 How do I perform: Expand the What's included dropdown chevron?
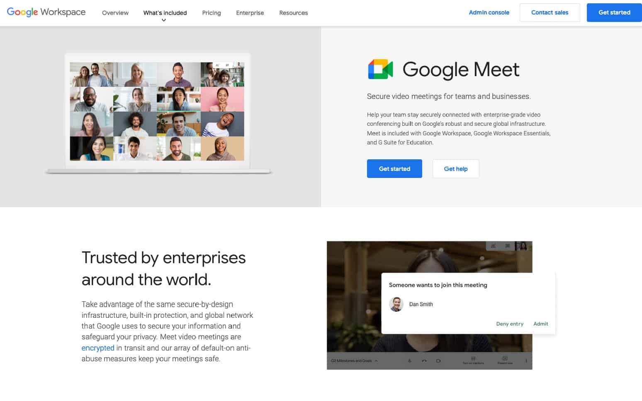pyautogui.click(x=164, y=20)
